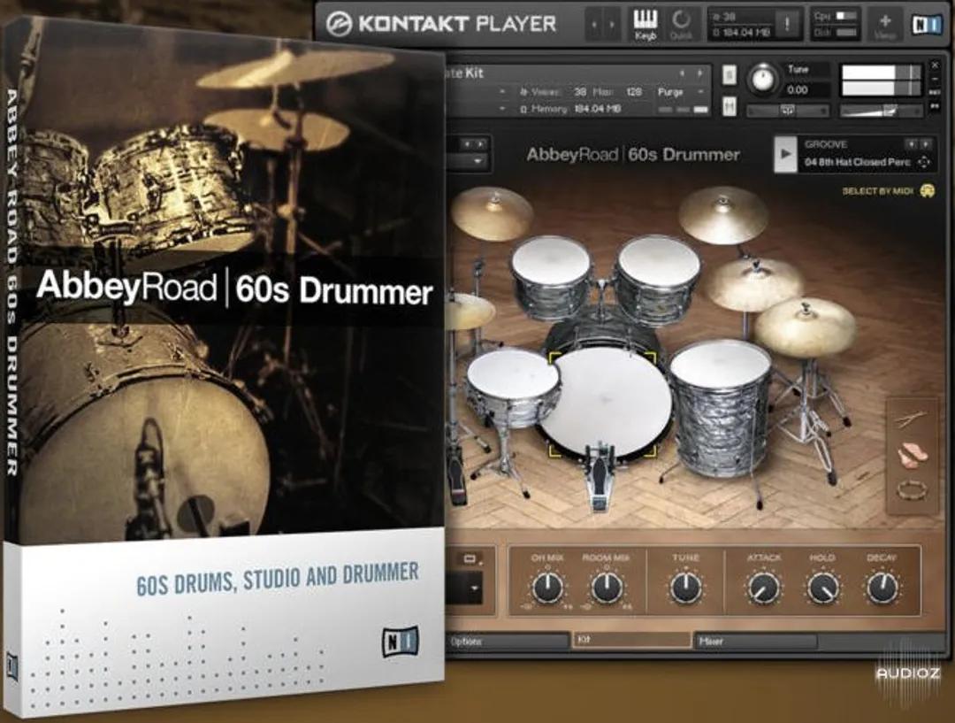The height and width of the screenshot is (723, 955).
Task: Click the Max voices value 128
Action: pyautogui.click(x=634, y=92)
